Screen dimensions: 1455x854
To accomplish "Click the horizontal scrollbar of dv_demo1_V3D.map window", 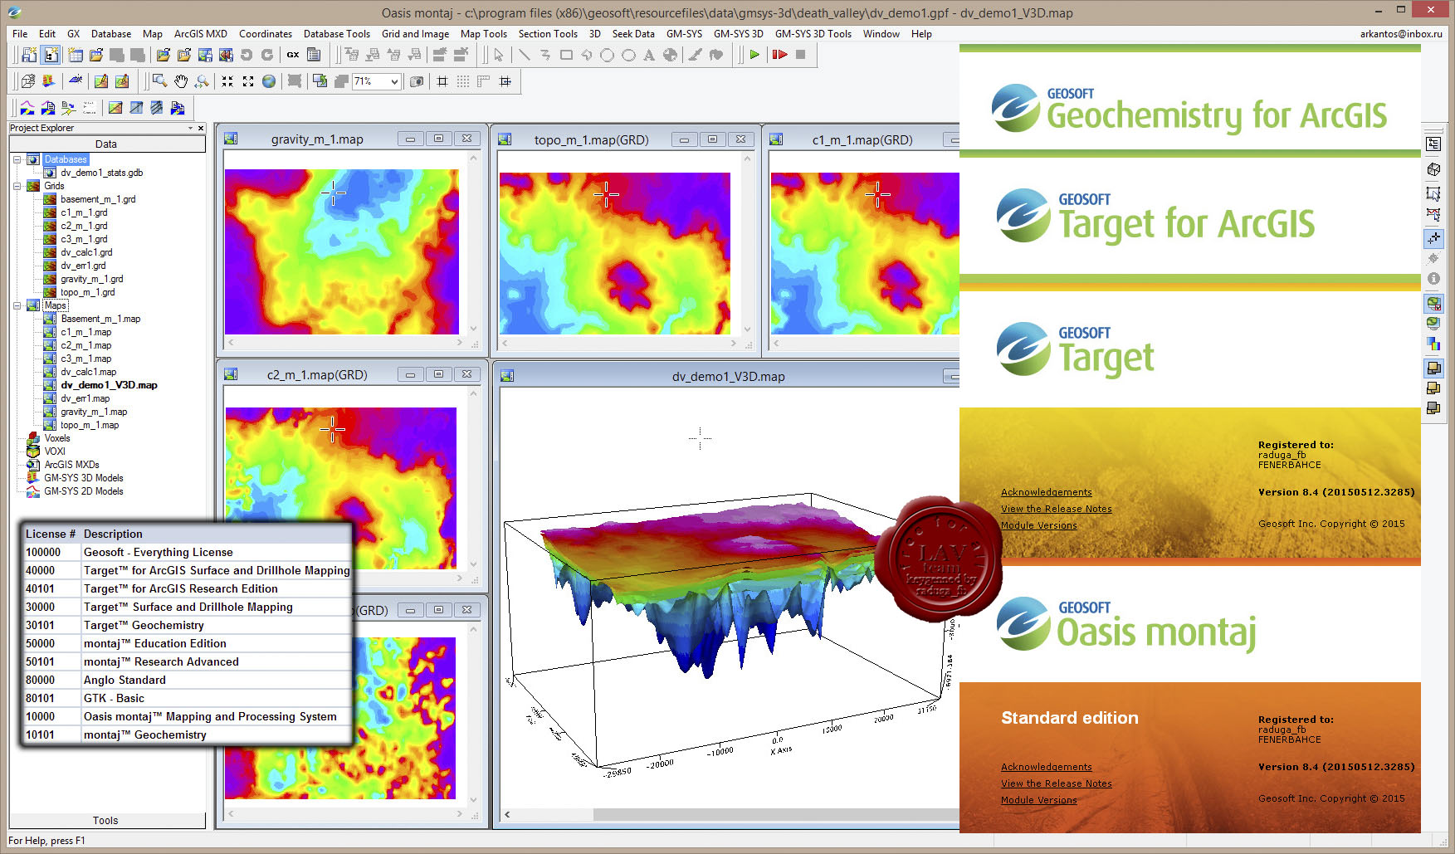I will pos(730,814).
